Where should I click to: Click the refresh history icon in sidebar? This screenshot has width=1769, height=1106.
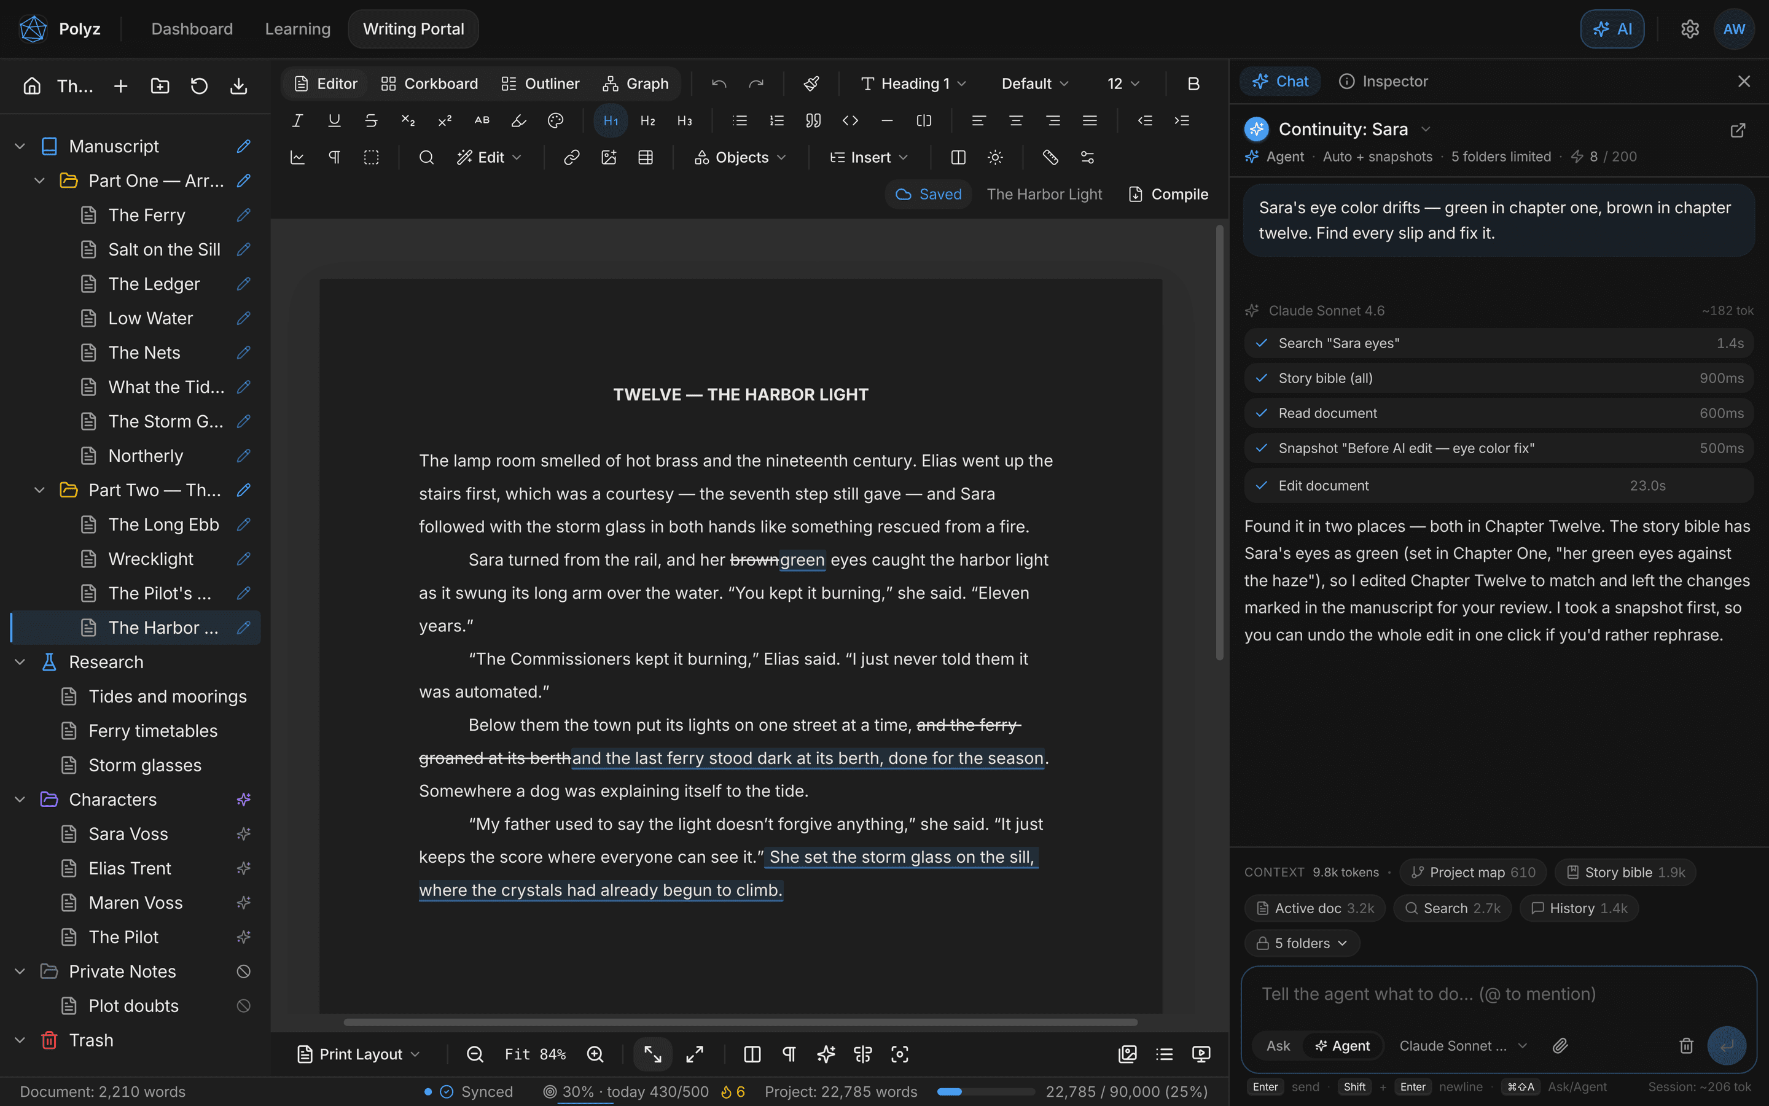coord(199,87)
